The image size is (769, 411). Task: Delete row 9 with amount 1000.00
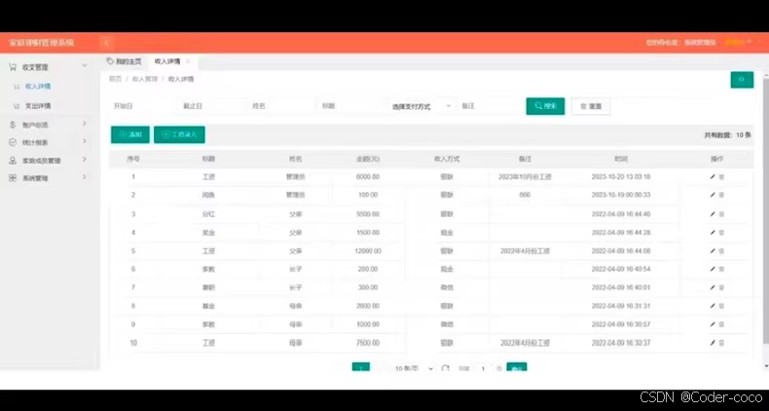click(721, 324)
